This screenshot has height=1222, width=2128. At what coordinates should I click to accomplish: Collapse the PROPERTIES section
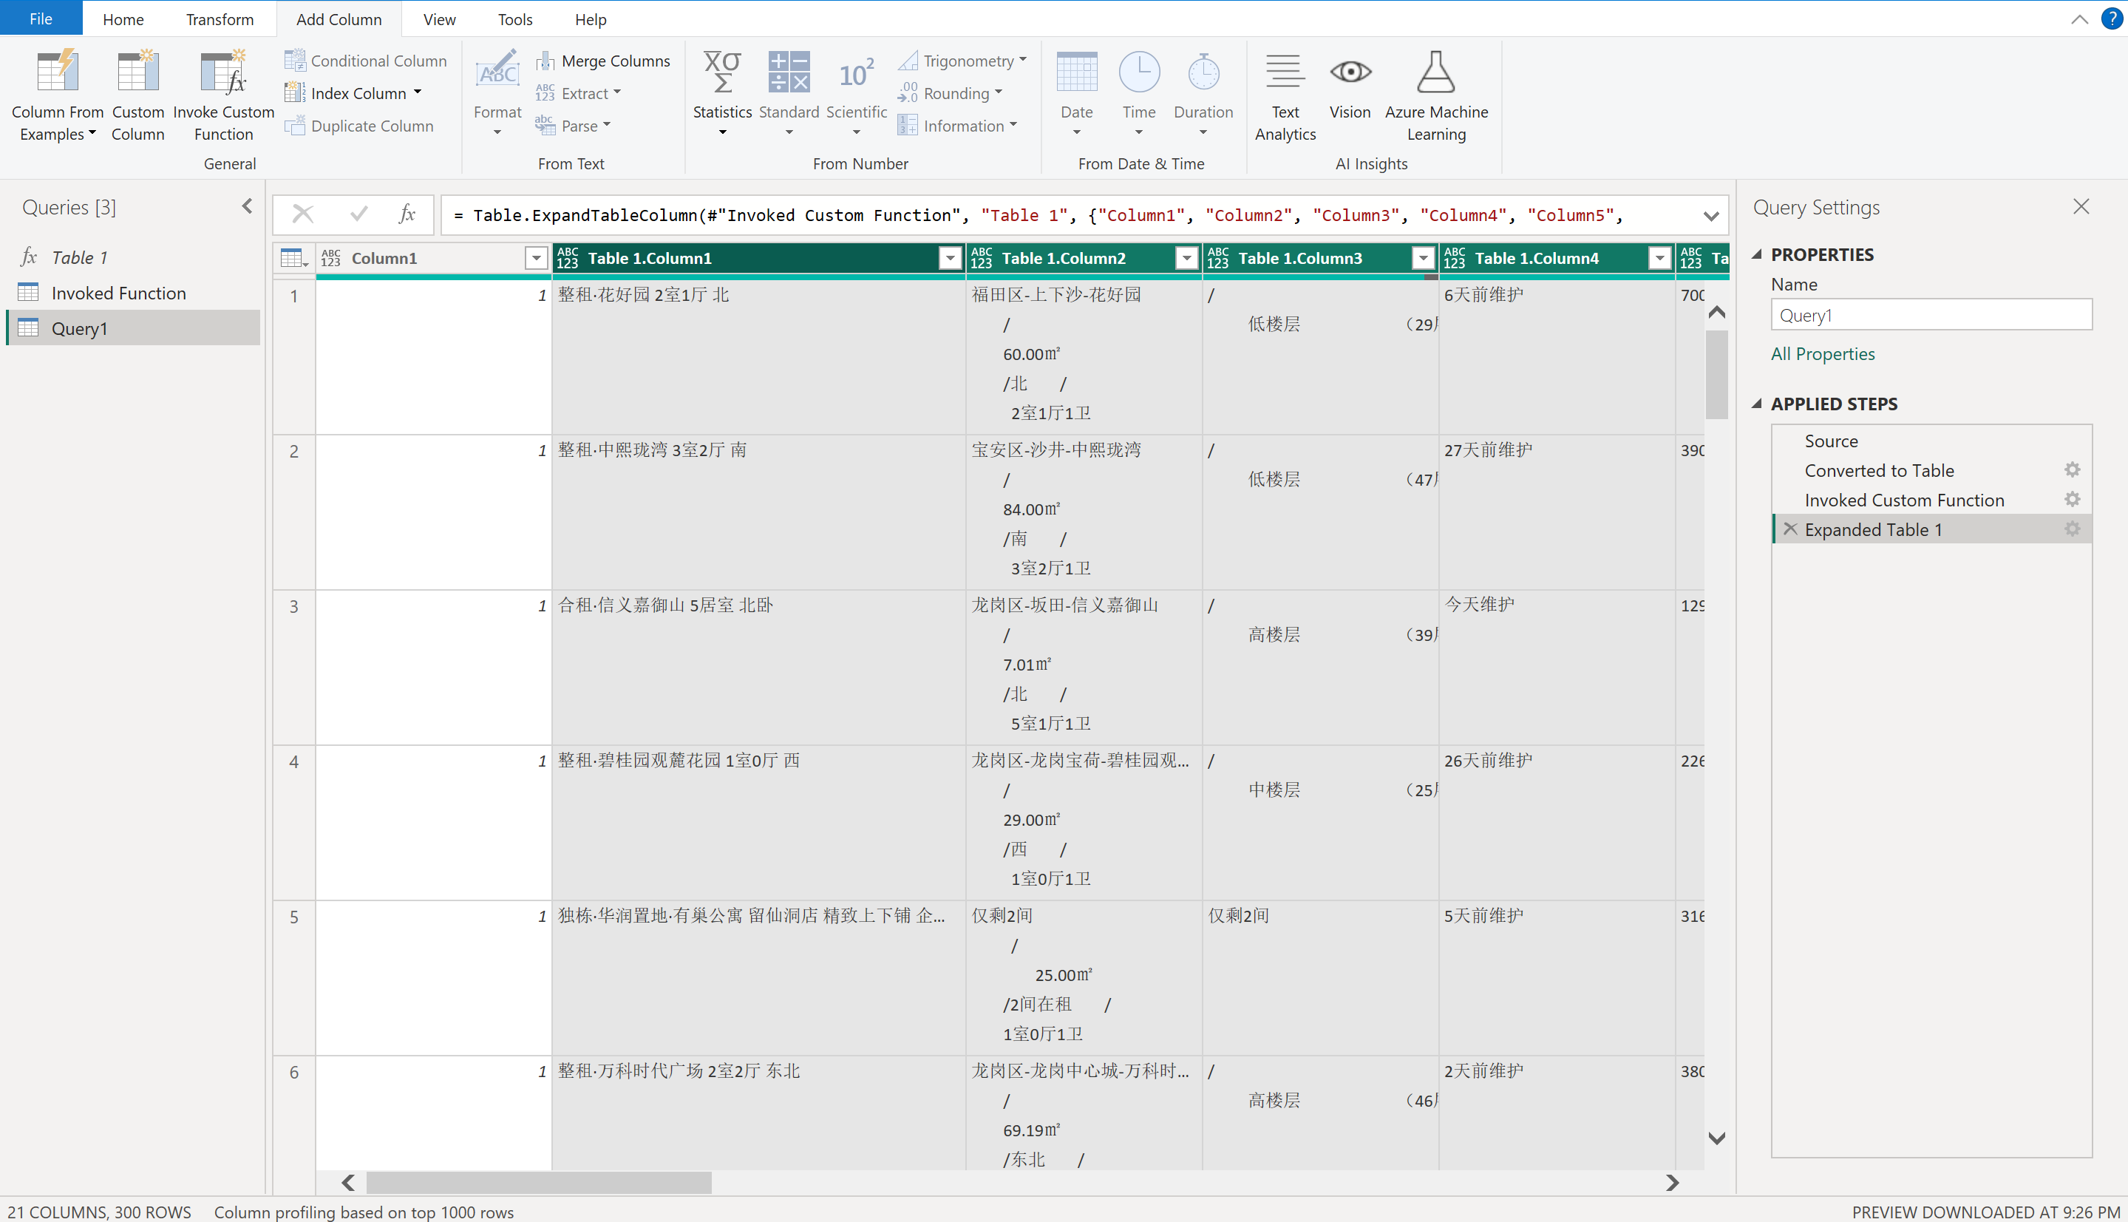point(1757,254)
